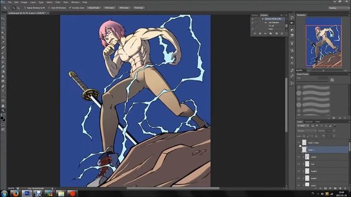Click the Fit Screen button
The image size is (351, 197).
(109, 8)
